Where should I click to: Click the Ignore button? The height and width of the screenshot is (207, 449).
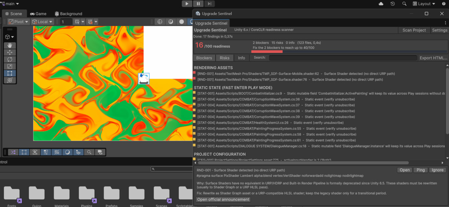437,170
